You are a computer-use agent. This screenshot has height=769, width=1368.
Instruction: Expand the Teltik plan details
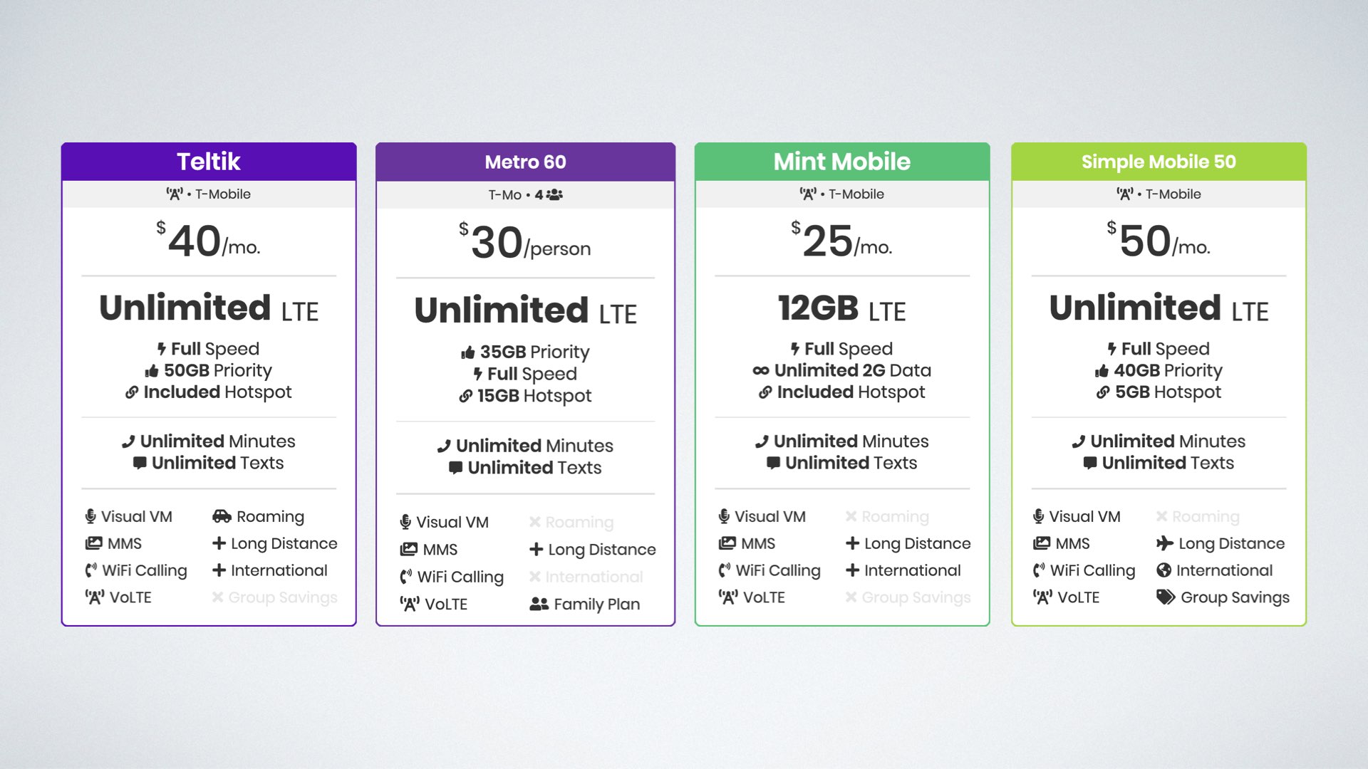click(x=209, y=162)
